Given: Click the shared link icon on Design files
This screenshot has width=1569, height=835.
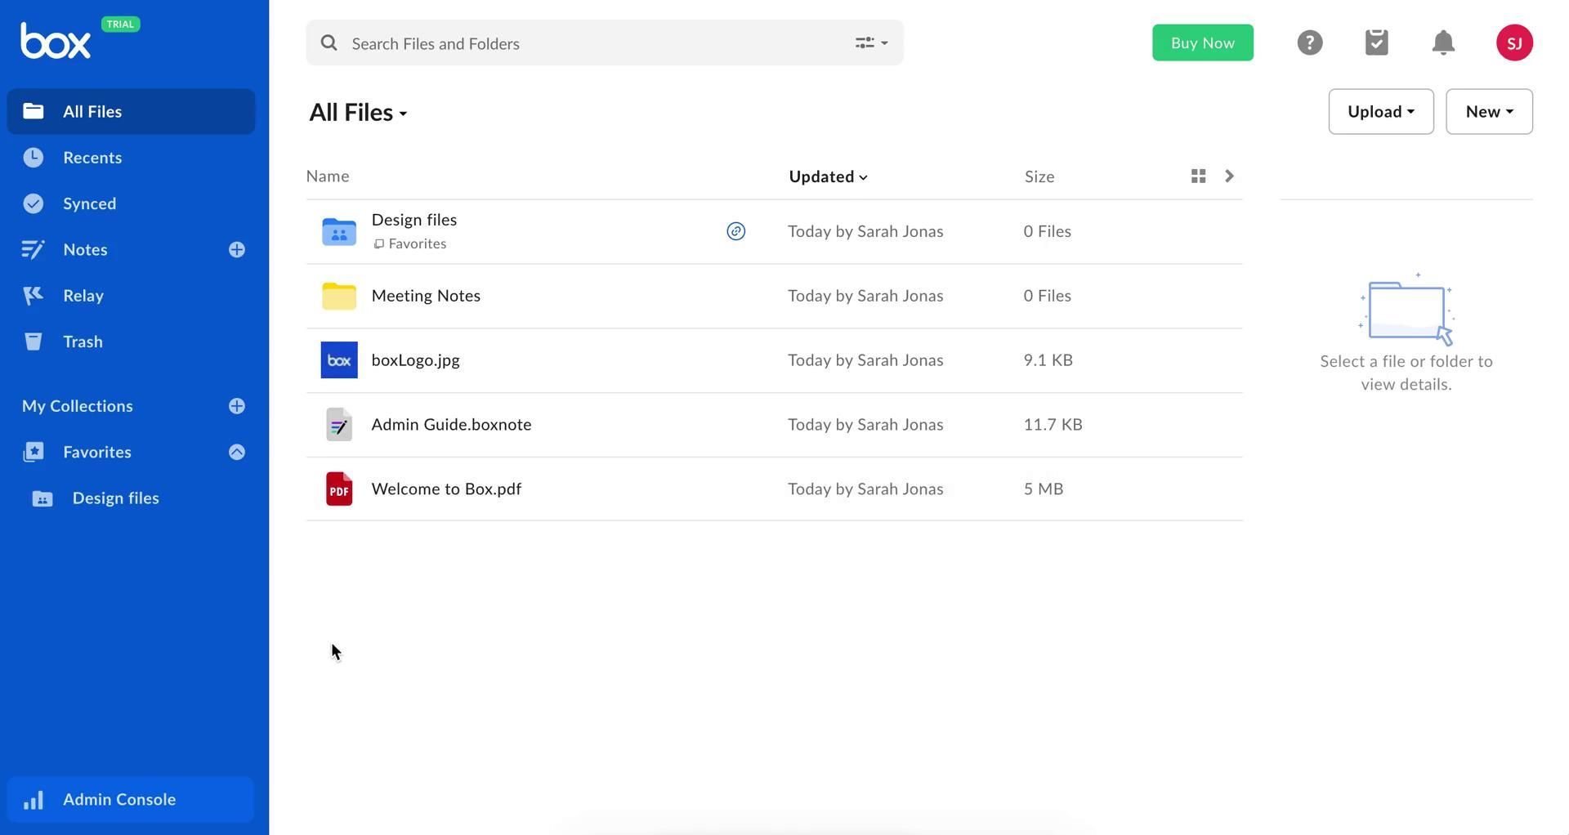Looking at the screenshot, I should point(735,231).
